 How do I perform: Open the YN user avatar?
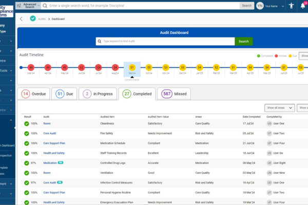pos(260,6)
